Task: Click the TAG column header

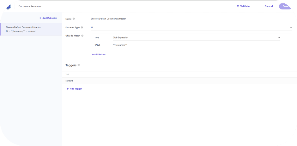Action: (x=67, y=75)
